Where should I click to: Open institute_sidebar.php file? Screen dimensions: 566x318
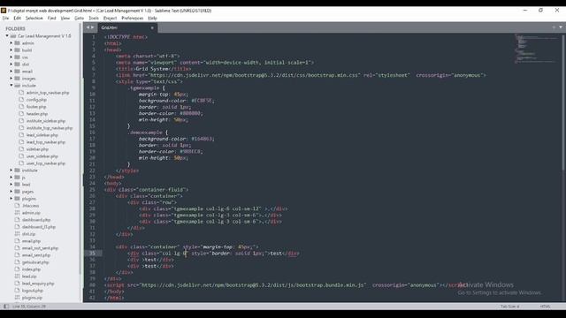click(45, 121)
